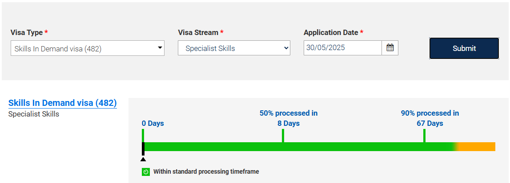This screenshot has height=183, width=510.
Task: Open the Visa Type dropdown
Action: tap(87, 48)
